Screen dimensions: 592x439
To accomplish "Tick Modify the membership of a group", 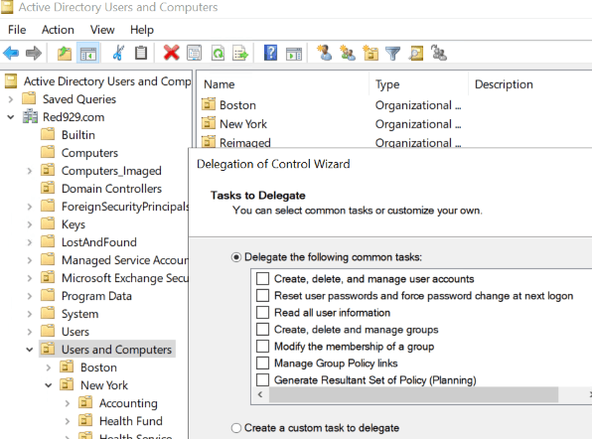I will click(x=263, y=347).
